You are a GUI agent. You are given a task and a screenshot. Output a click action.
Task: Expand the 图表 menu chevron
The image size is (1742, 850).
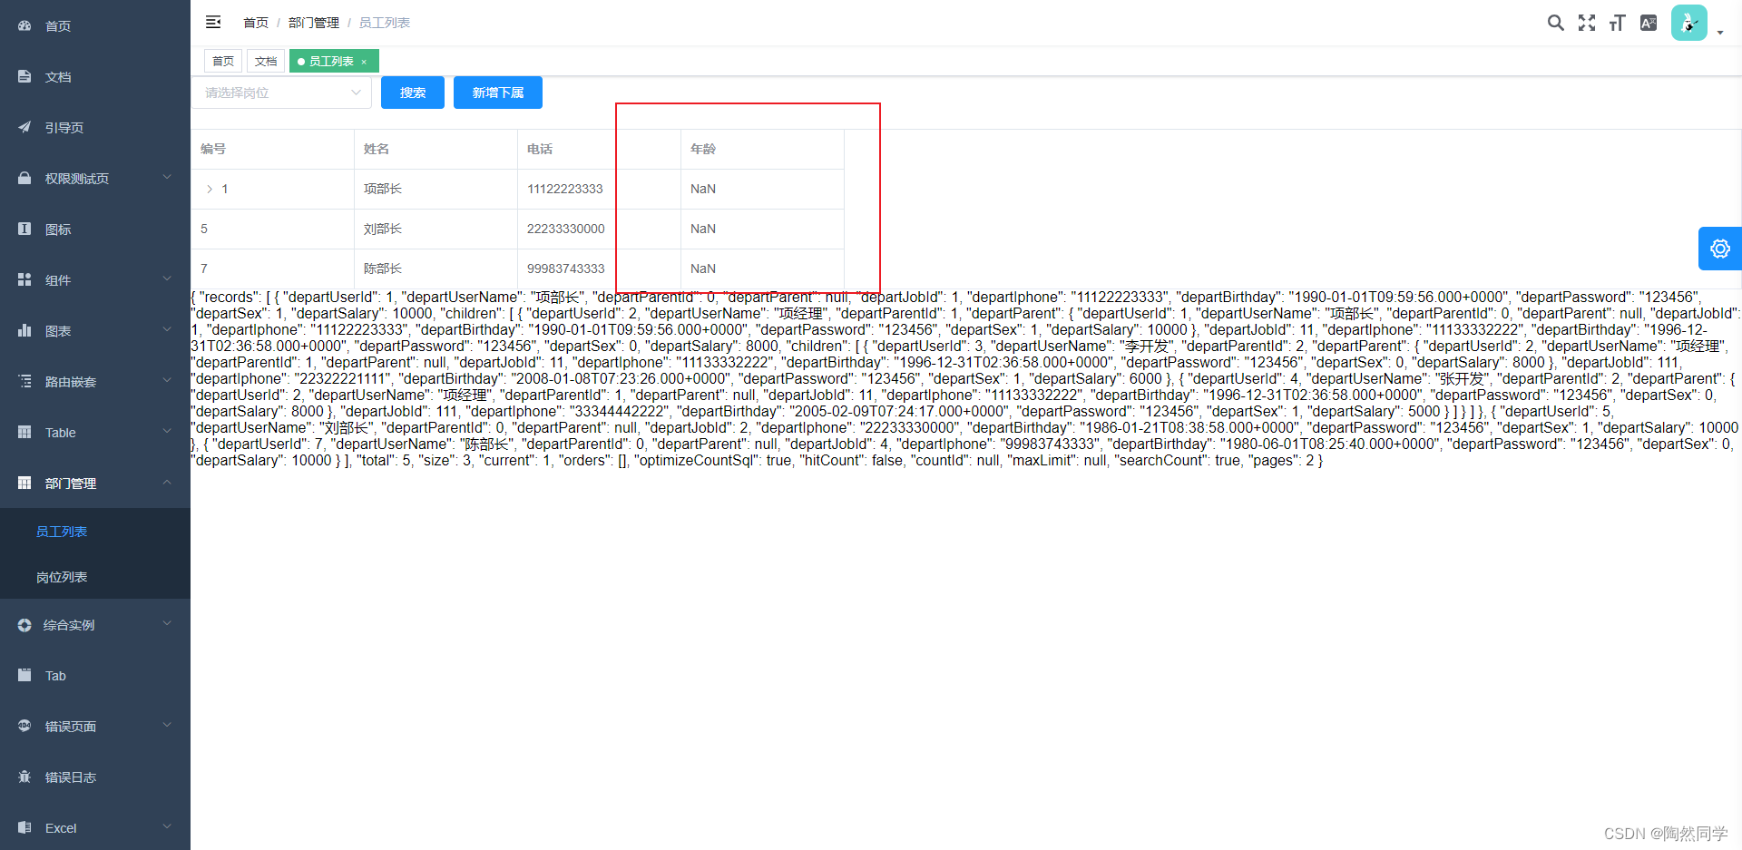pos(167,329)
